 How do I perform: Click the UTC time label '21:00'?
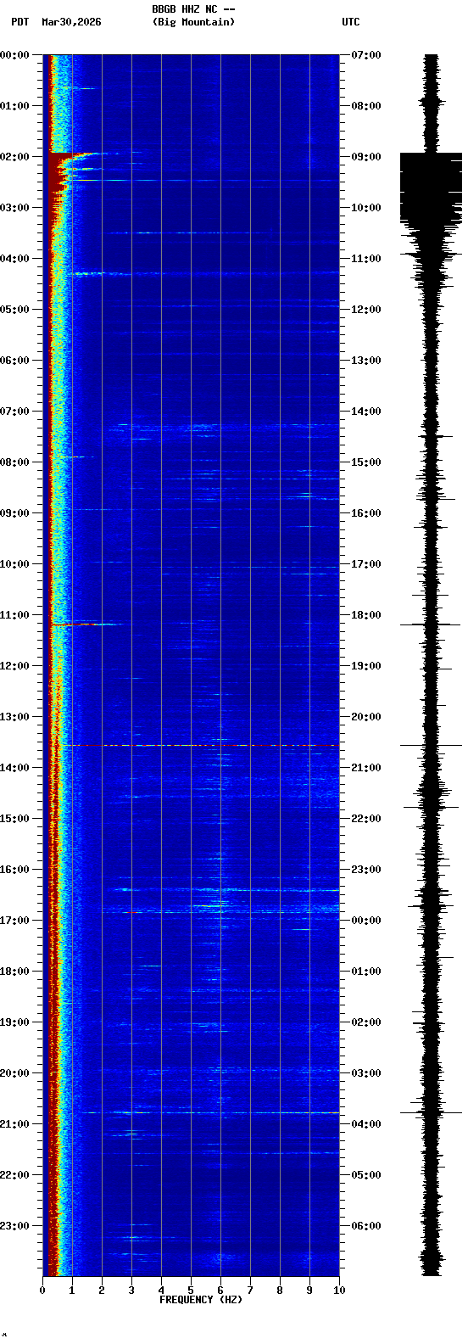[x=366, y=768]
